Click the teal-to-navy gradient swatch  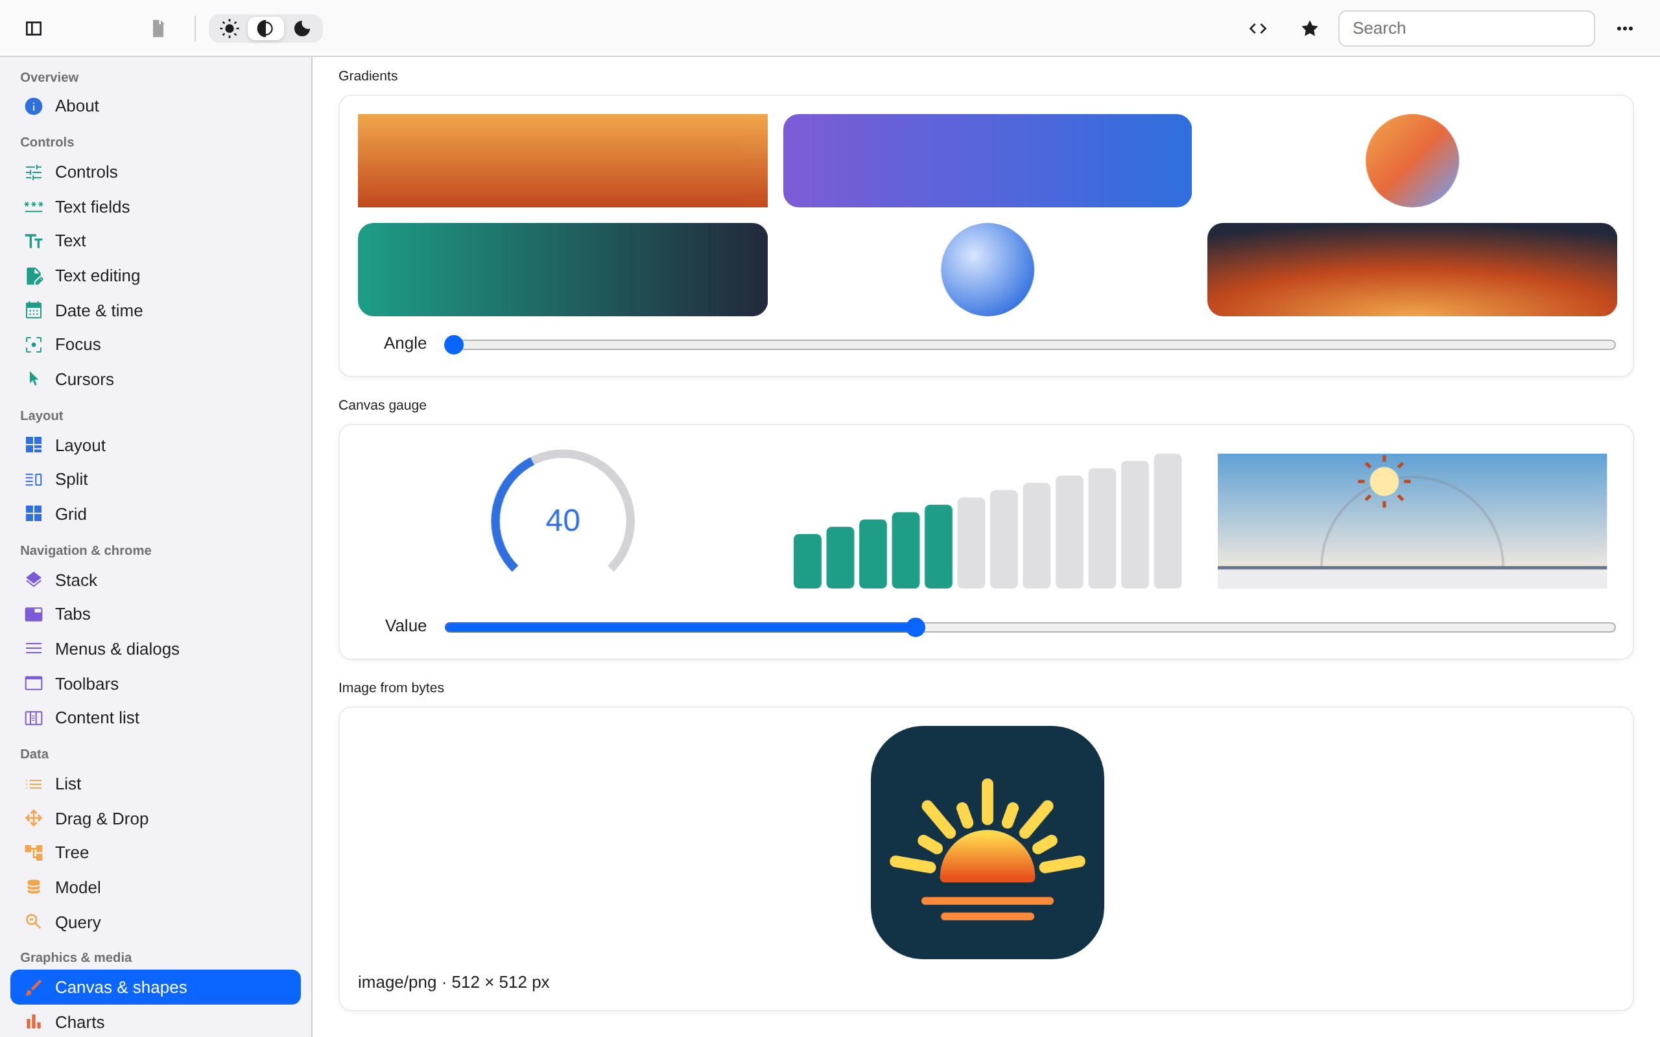click(x=562, y=270)
